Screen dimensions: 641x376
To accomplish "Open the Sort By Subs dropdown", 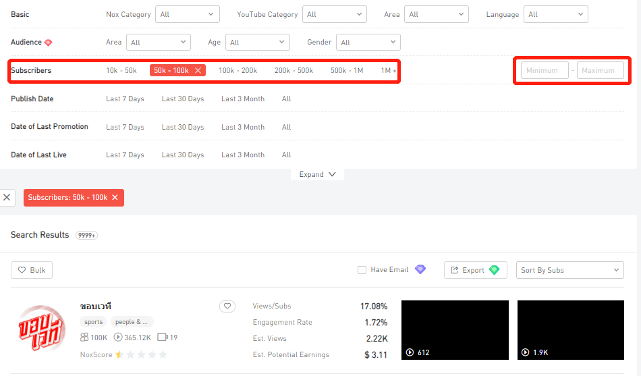I will [569, 270].
